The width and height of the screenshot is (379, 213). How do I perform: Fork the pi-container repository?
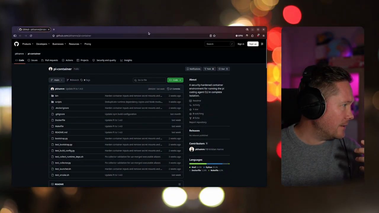point(209,69)
